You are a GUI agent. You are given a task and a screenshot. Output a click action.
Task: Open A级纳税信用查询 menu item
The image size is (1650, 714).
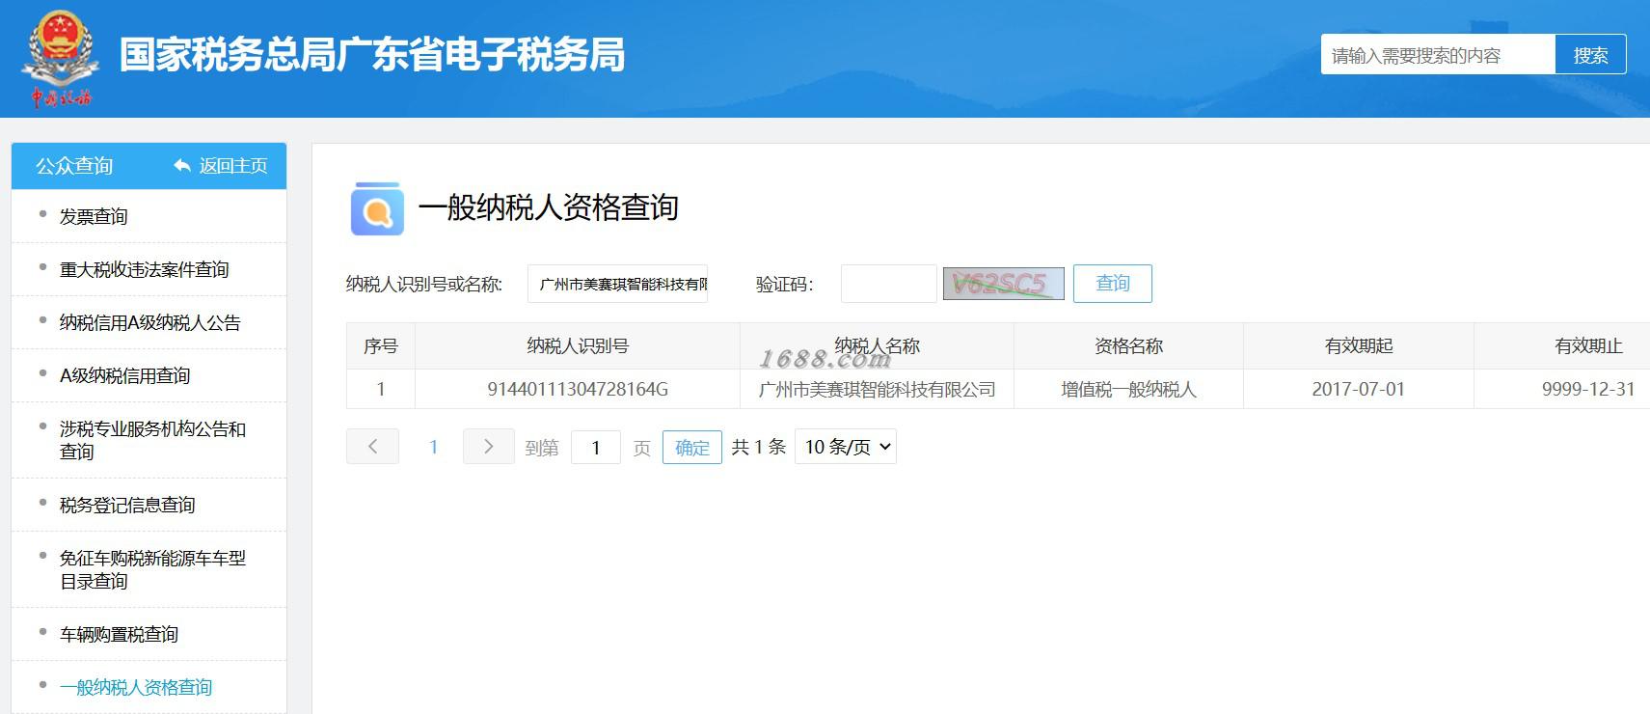click(x=125, y=375)
